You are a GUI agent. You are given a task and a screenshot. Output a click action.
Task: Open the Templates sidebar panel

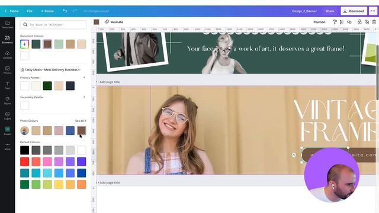pyautogui.click(x=7, y=24)
